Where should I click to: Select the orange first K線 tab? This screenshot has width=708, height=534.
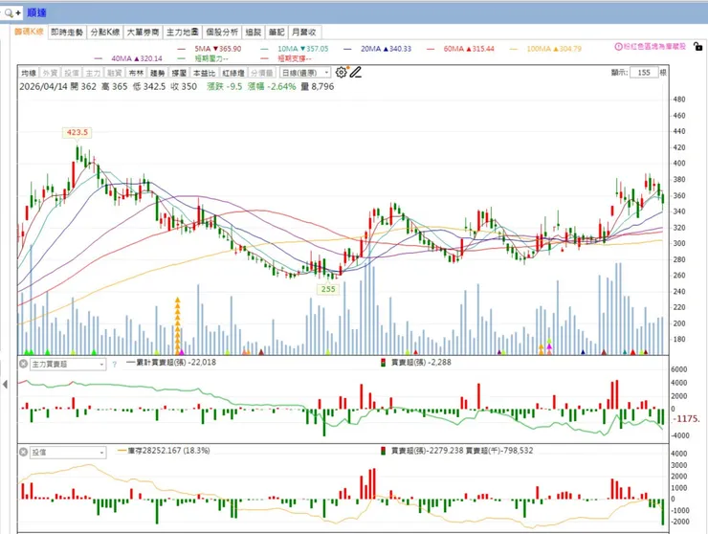pyautogui.click(x=29, y=32)
